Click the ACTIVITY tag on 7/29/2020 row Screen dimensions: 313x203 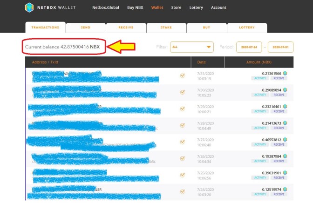pyautogui.click(x=260, y=111)
